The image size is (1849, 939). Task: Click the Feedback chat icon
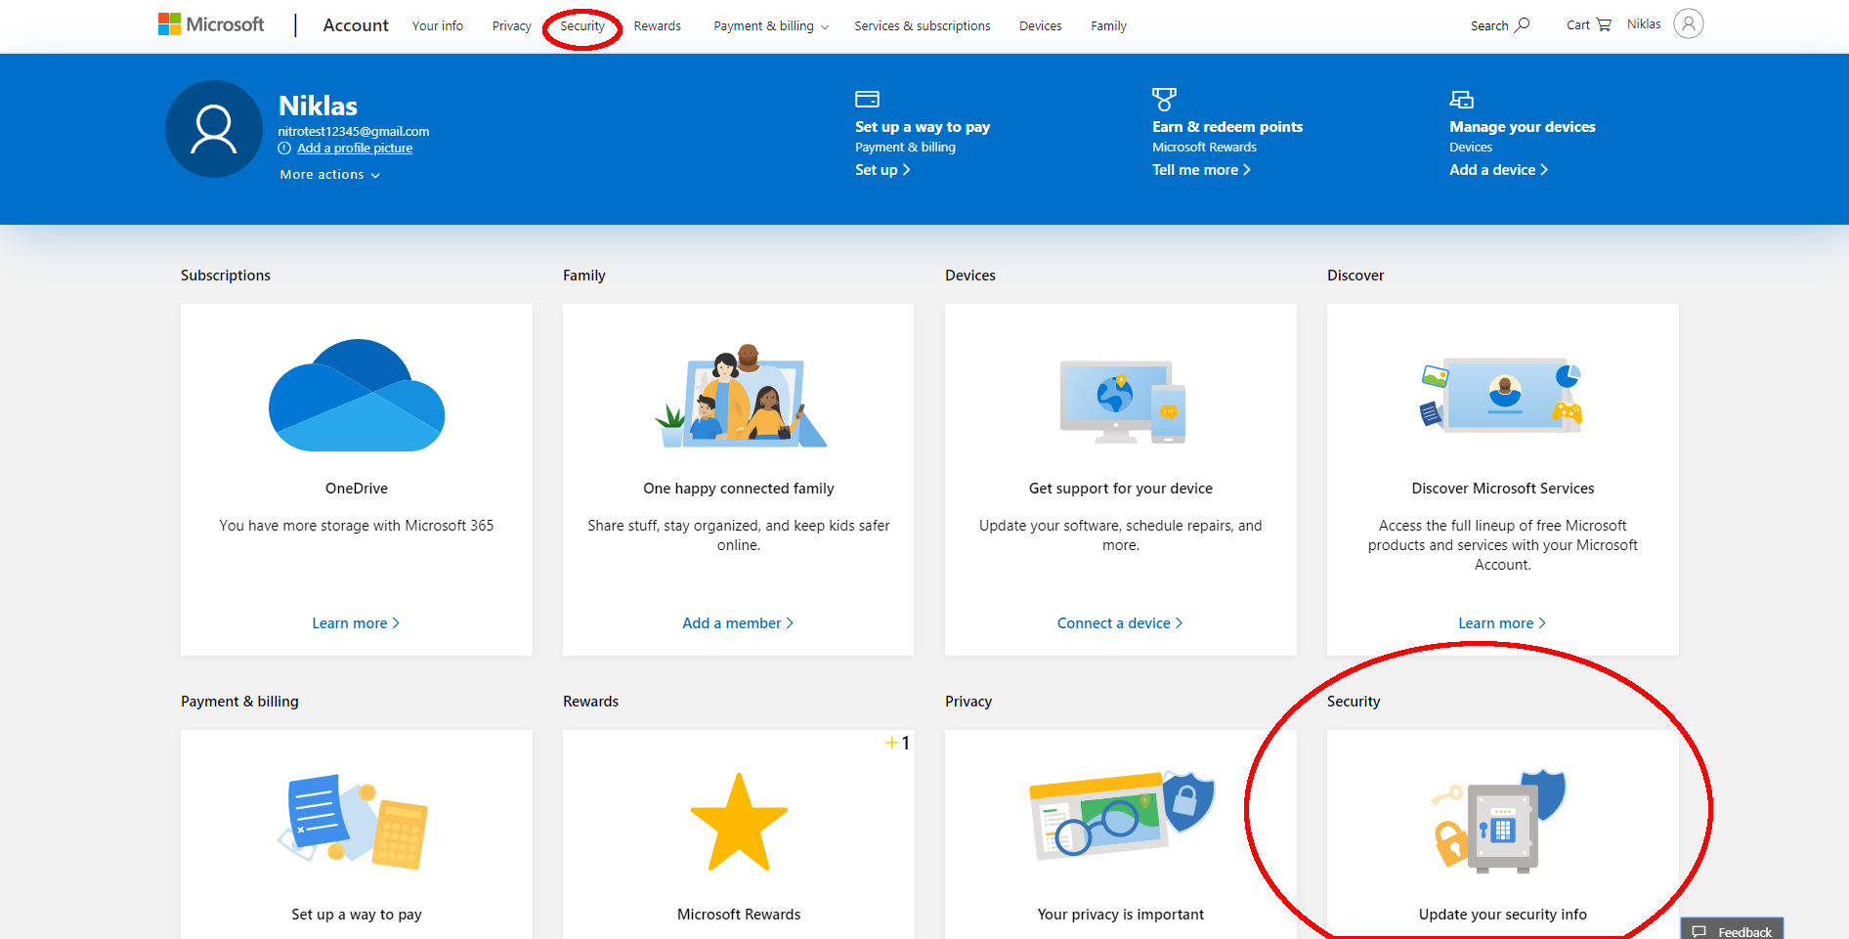click(x=1699, y=931)
